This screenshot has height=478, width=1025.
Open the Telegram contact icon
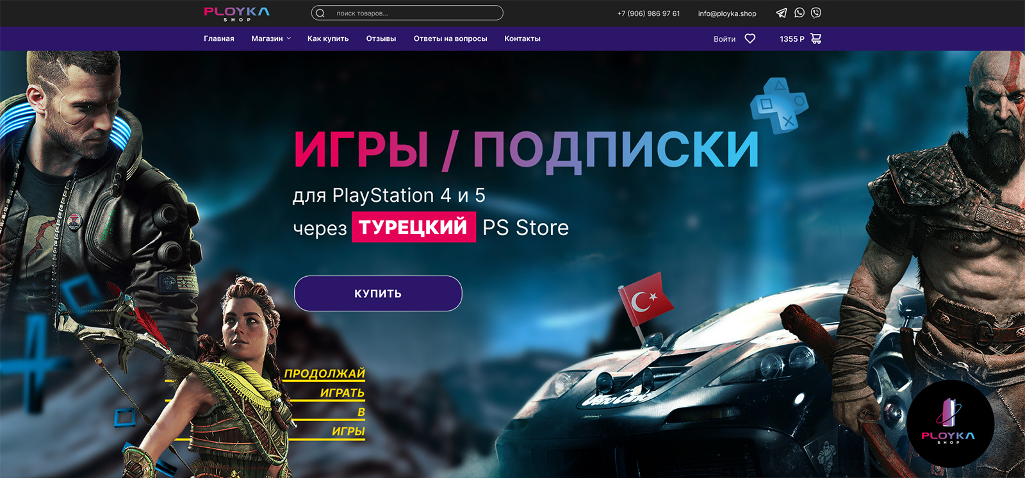click(782, 13)
